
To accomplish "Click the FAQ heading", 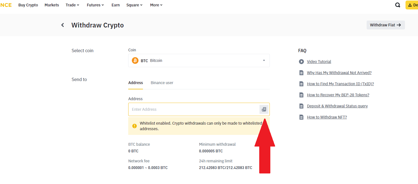I will pyautogui.click(x=302, y=51).
